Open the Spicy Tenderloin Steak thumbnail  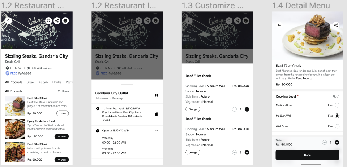click(x=15, y=129)
